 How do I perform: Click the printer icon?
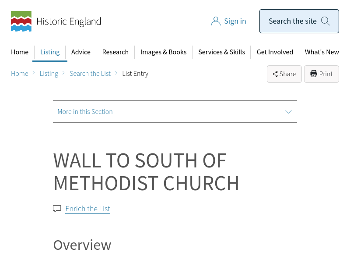click(x=314, y=74)
